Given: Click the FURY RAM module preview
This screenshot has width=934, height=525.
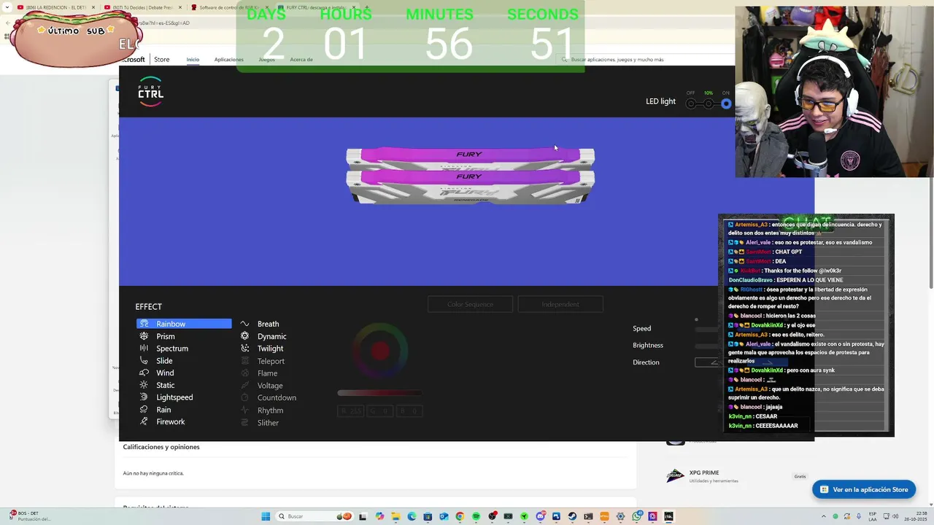Looking at the screenshot, I should pos(470,176).
